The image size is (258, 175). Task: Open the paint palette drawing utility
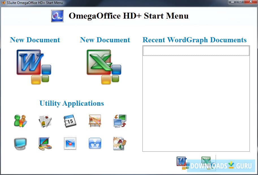point(45,143)
